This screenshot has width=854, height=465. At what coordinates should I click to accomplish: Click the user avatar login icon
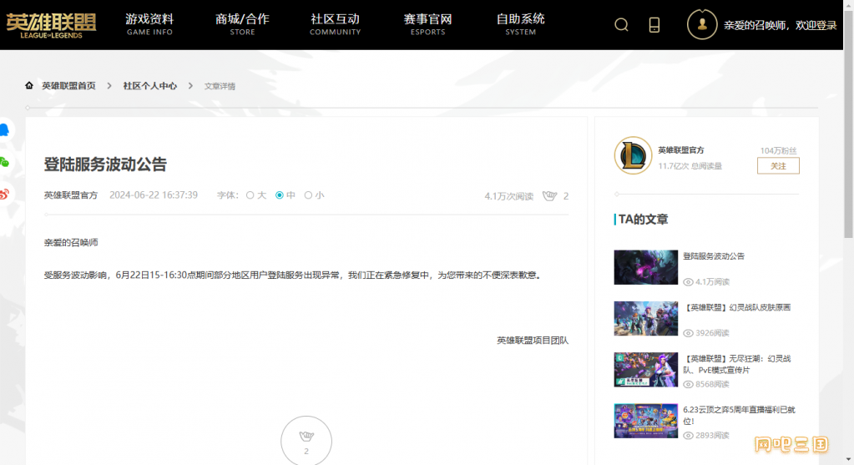point(702,24)
